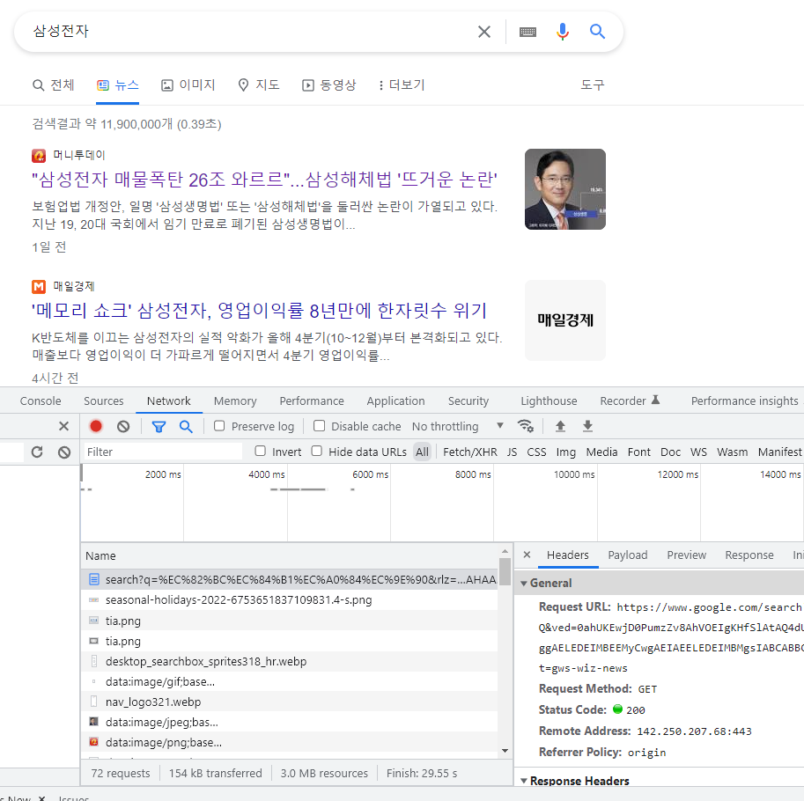Open the Performance DevTools tab
This screenshot has height=801, width=804.
click(x=312, y=400)
